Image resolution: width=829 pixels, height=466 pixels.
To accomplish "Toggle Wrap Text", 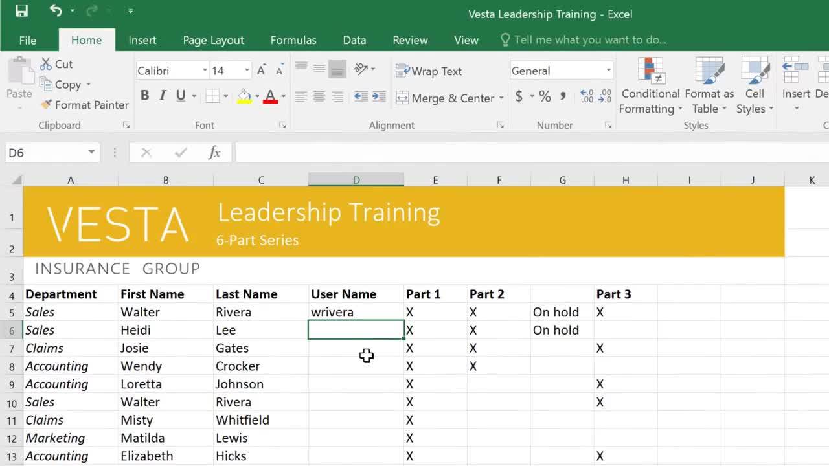I will point(429,71).
